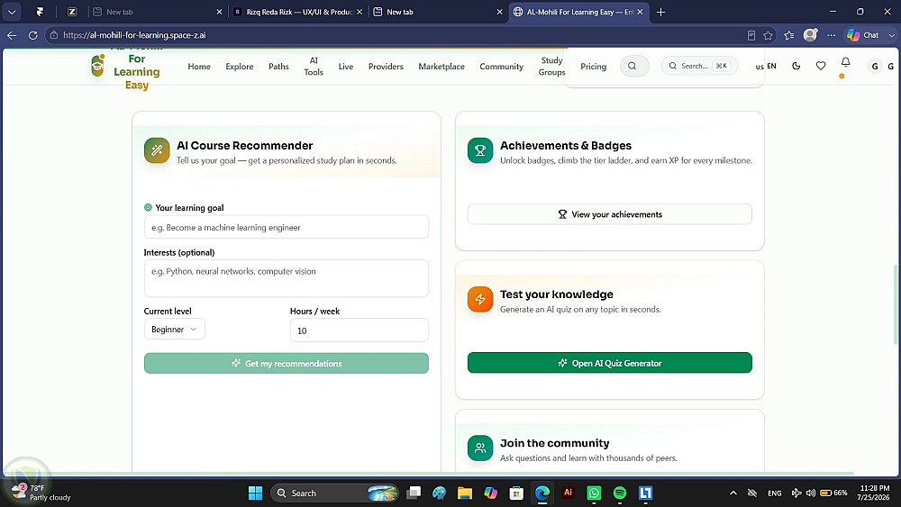
Task: Toggle dark mode moon icon
Action: pyautogui.click(x=796, y=66)
